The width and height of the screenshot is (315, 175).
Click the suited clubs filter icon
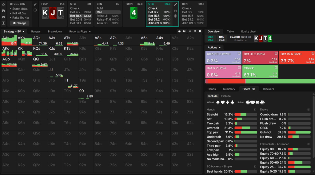pos(262,102)
